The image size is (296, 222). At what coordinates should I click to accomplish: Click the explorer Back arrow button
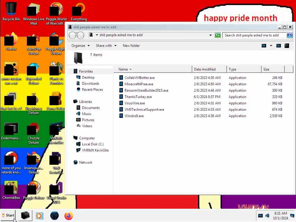72,35
